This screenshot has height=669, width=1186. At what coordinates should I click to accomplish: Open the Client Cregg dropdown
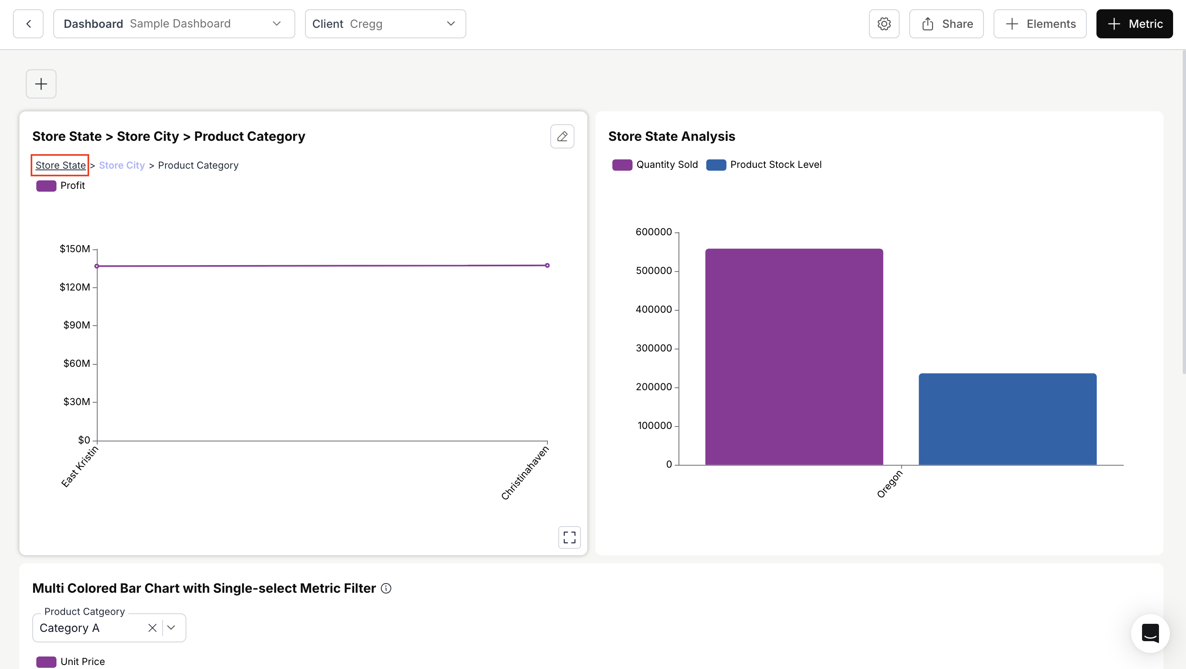pos(385,24)
